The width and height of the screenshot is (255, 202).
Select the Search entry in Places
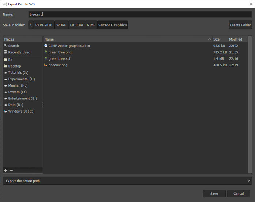coord(14,46)
